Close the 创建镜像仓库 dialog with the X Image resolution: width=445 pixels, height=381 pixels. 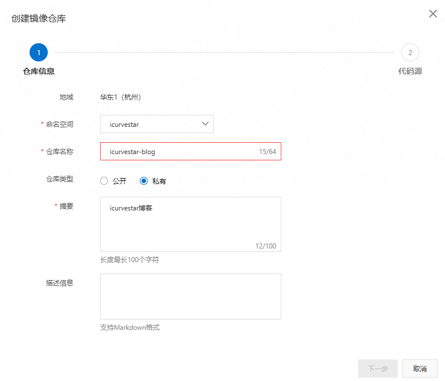click(433, 14)
